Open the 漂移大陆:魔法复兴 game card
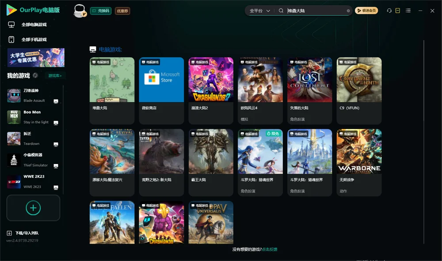442x261 pixels. [x=112, y=162]
